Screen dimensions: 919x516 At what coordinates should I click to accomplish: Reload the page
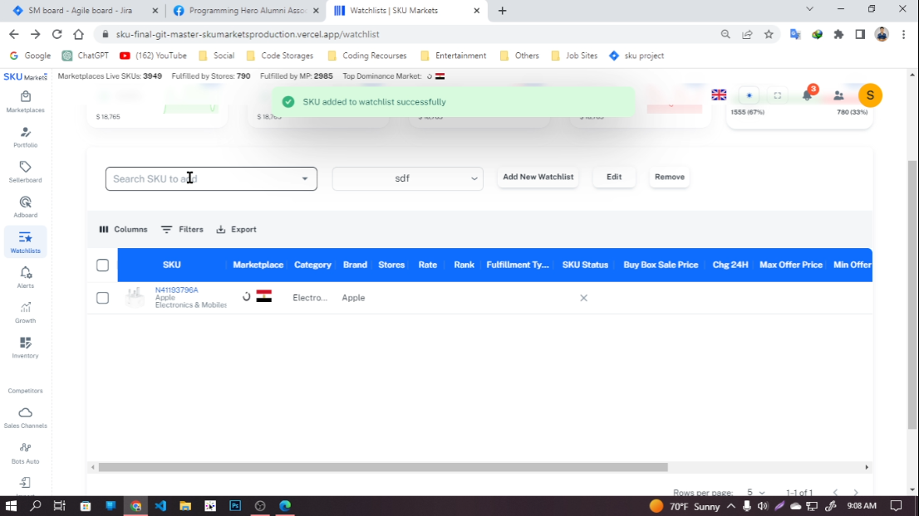click(x=57, y=34)
